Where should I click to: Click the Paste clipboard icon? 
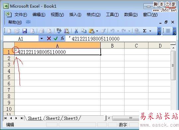coord(92,31)
